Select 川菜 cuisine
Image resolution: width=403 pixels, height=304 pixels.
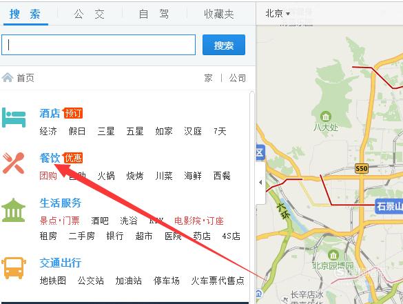[x=164, y=176]
